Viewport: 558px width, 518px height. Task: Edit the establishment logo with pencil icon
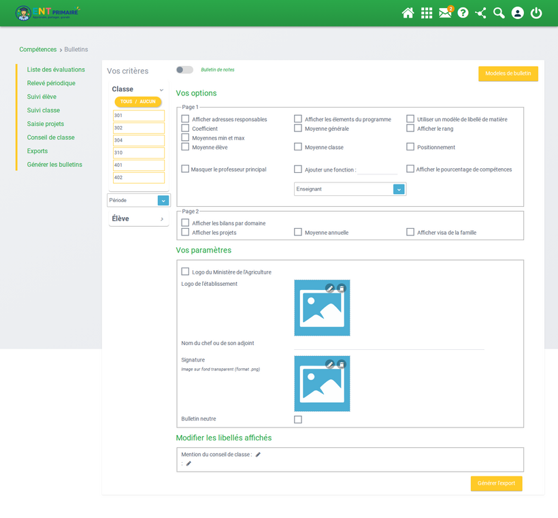330,289
